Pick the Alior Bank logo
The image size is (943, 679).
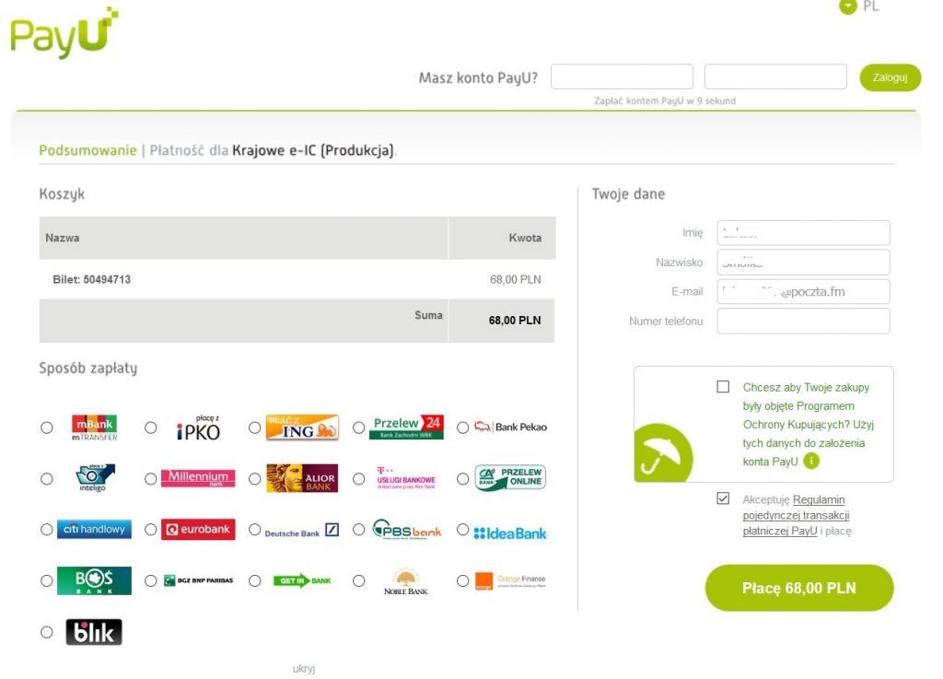302,478
